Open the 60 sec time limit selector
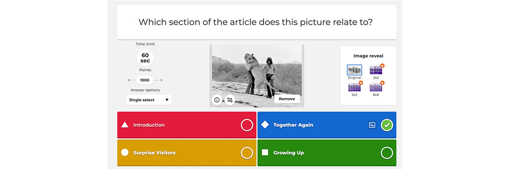This screenshot has width=509, height=169. (x=145, y=58)
